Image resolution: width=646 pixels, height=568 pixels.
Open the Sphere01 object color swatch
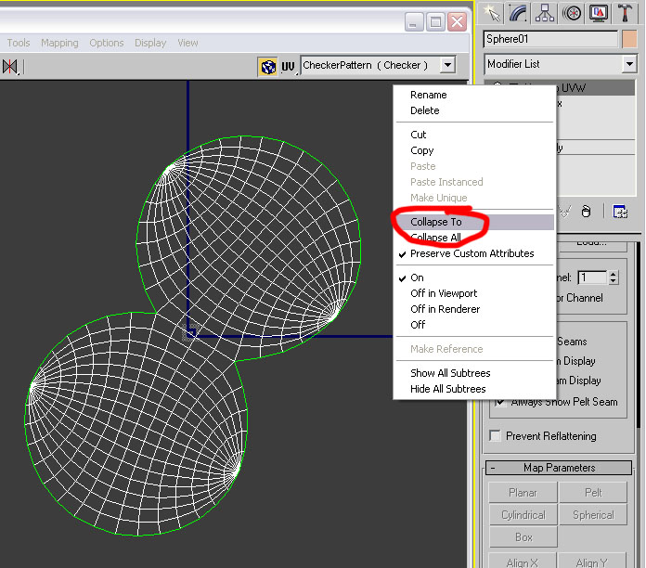pos(629,39)
